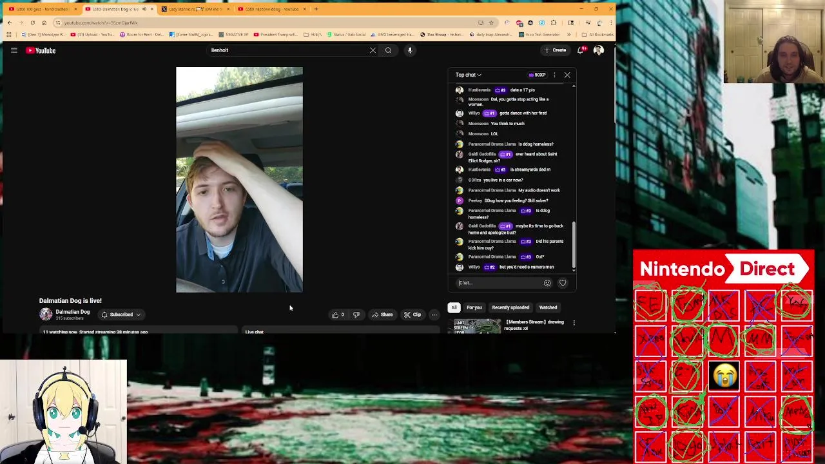
Task: Bookmark this page with star icon
Action: 491,23
